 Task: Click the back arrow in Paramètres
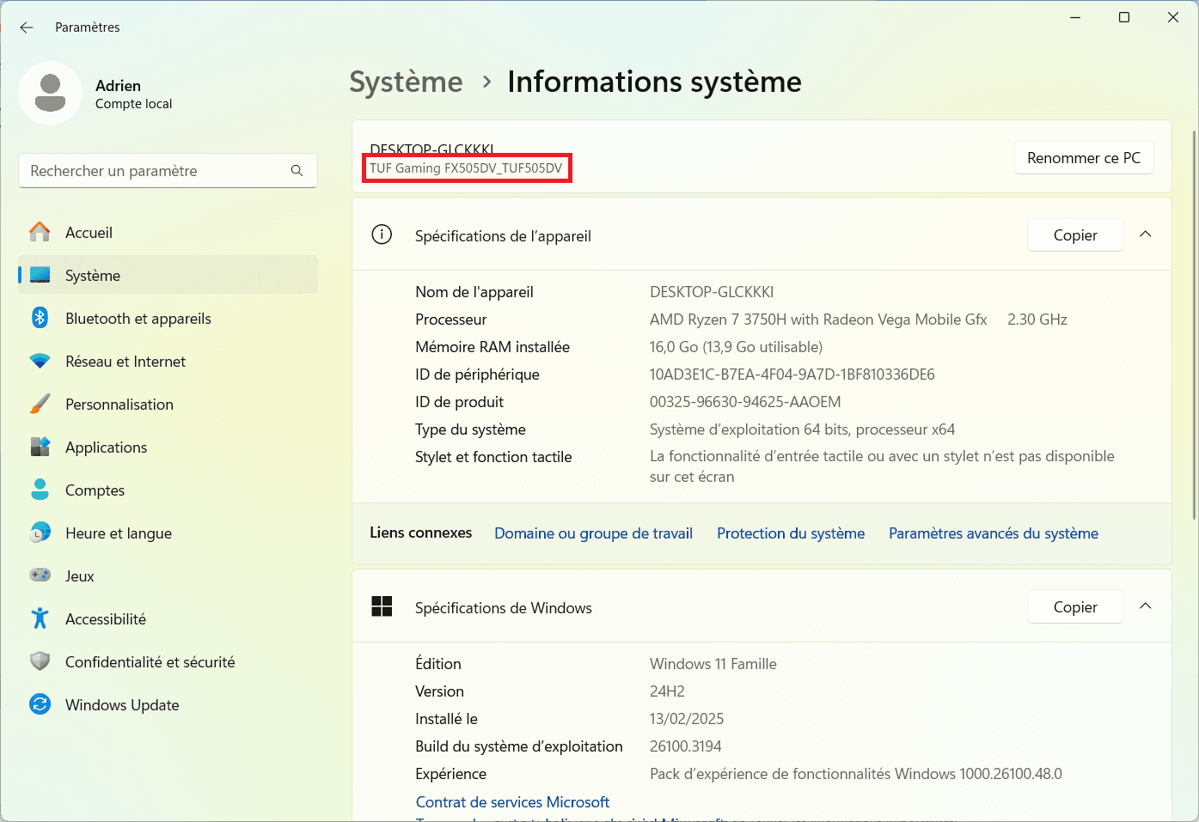coord(27,27)
